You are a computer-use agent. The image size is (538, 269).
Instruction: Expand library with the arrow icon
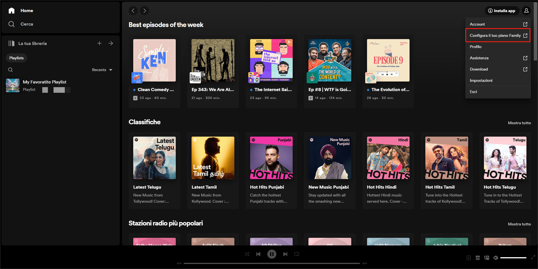[x=111, y=43]
